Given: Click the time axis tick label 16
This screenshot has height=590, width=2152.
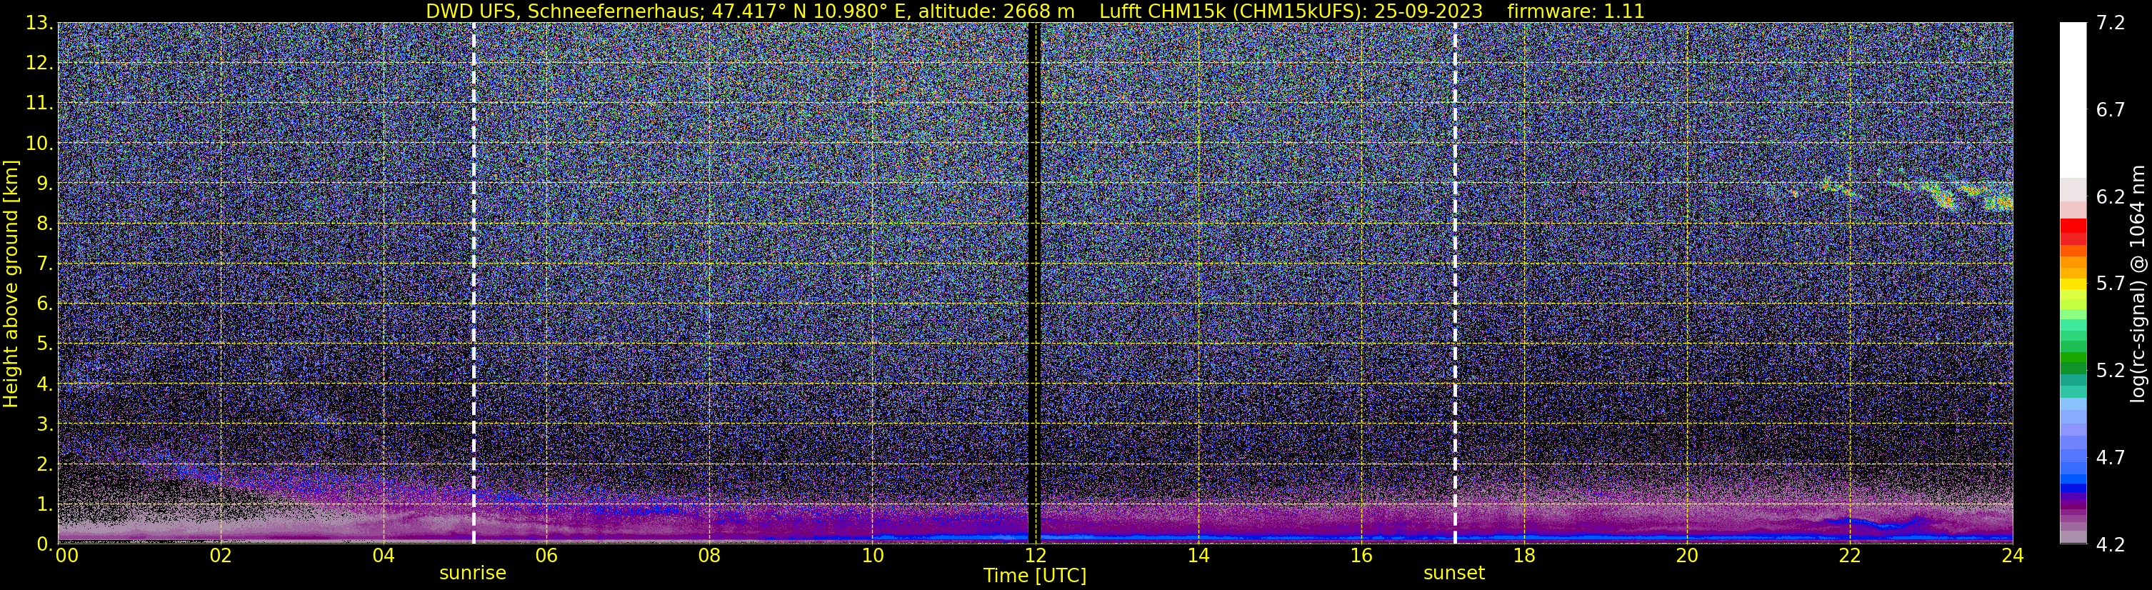Looking at the screenshot, I should tap(1361, 556).
